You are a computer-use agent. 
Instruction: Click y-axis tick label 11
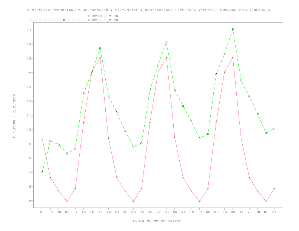pyautogui.click(x=29, y=115)
